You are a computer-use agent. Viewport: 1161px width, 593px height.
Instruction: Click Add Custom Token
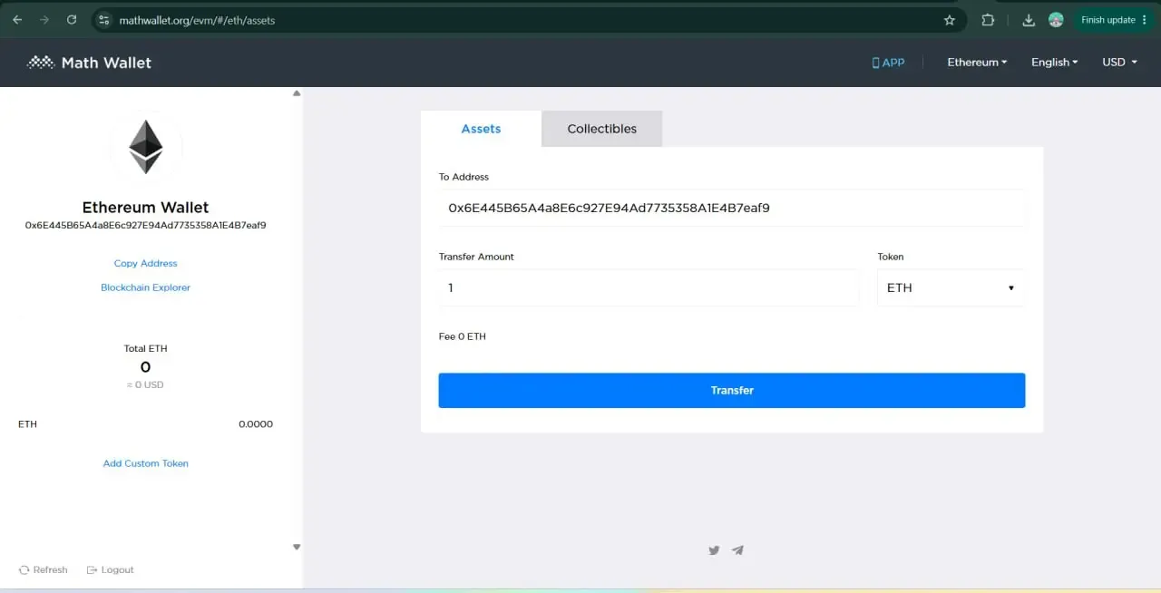tap(146, 463)
